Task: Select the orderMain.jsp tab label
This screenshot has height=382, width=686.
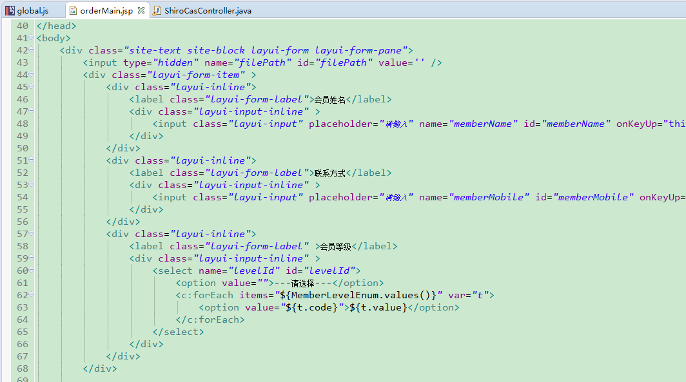Action: point(107,10)
